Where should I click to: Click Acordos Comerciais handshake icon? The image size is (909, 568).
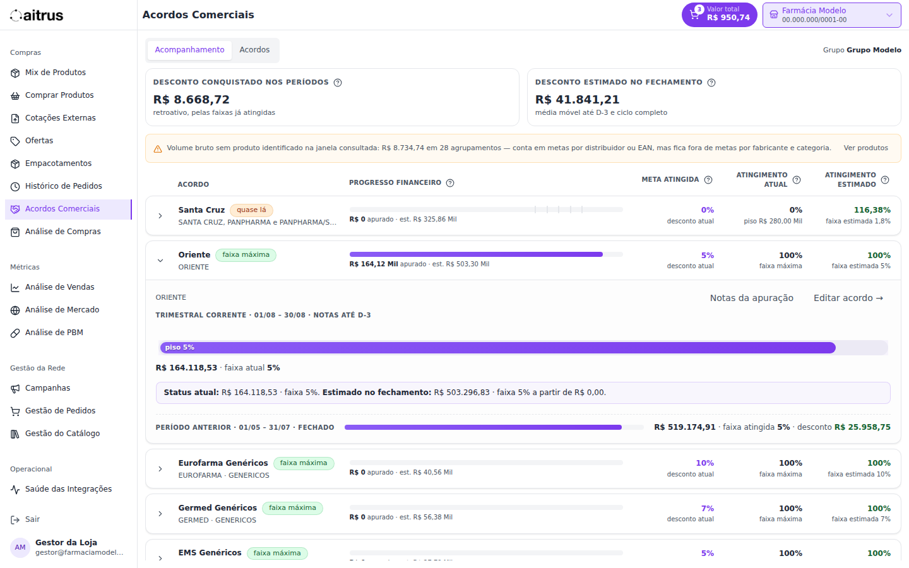(x=15, y=210)
